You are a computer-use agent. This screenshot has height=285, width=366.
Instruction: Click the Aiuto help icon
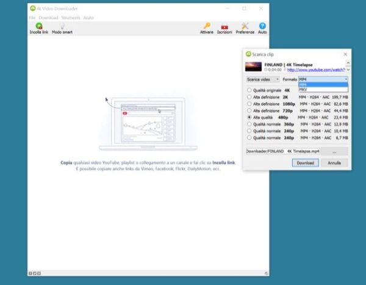262,26
